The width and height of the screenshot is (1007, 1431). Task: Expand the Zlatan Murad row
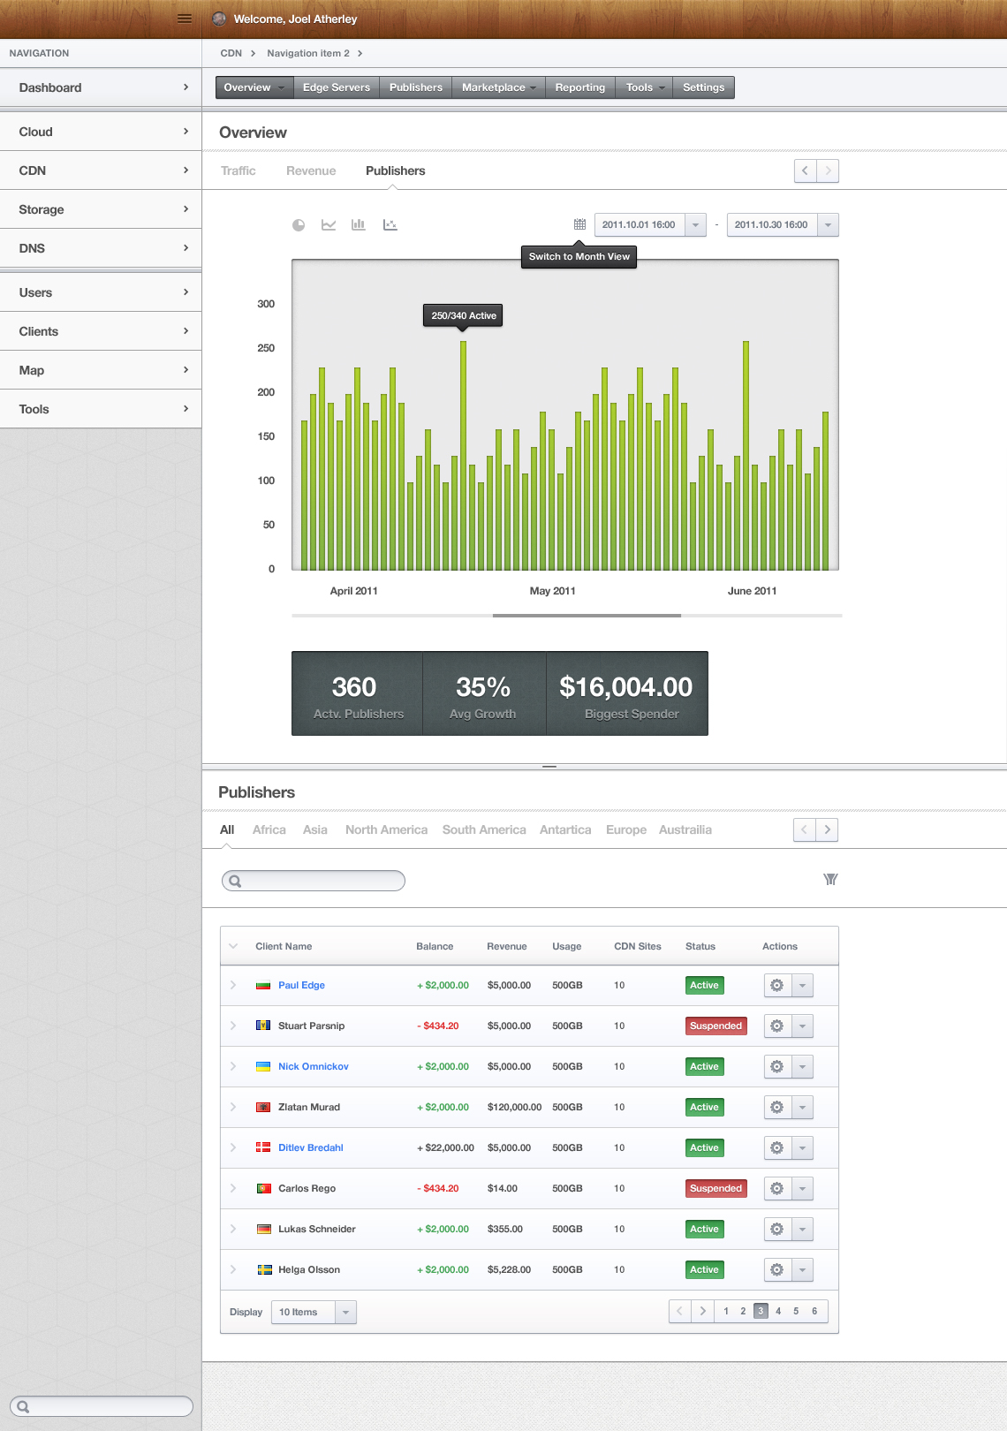pos(233,1107)
